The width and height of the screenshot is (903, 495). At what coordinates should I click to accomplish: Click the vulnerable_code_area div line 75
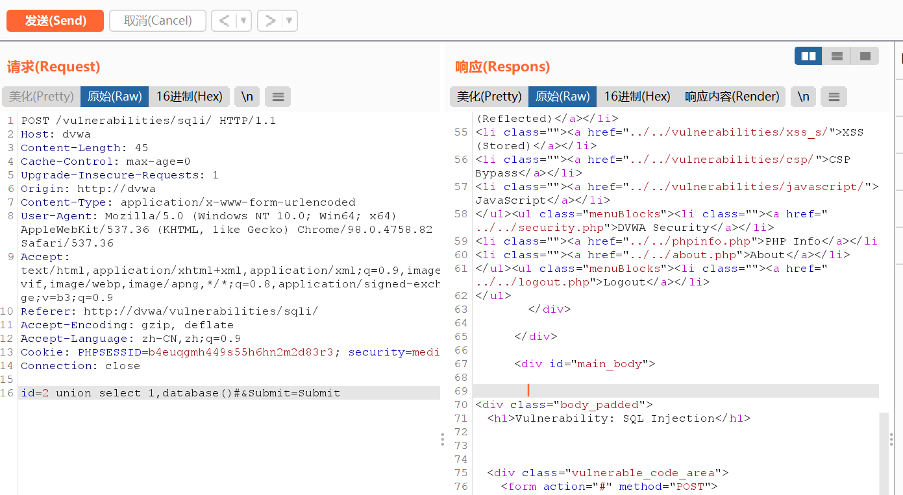click(608, 473)
